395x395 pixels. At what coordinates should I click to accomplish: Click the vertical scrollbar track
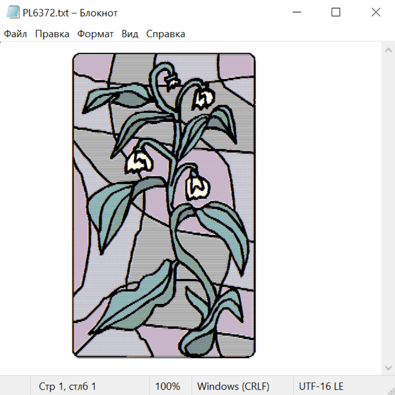click(388, 209)
